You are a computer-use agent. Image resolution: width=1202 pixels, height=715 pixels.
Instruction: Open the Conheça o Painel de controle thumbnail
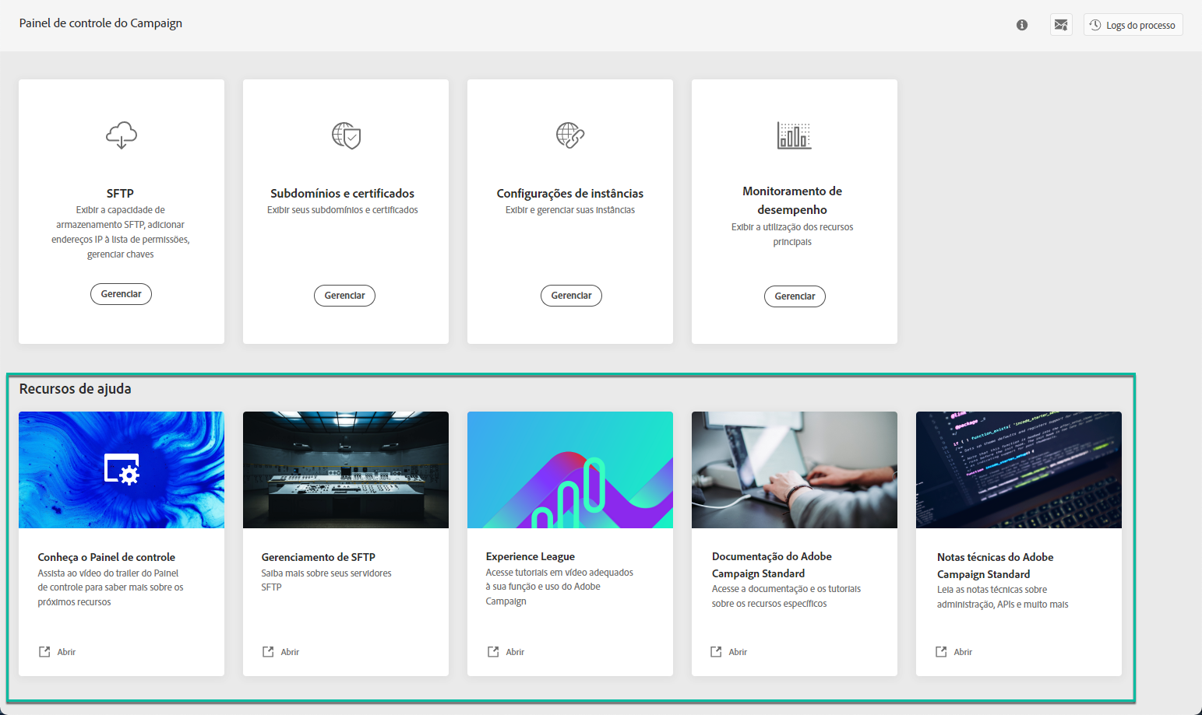pyautogui.click(x=122, y=470)
